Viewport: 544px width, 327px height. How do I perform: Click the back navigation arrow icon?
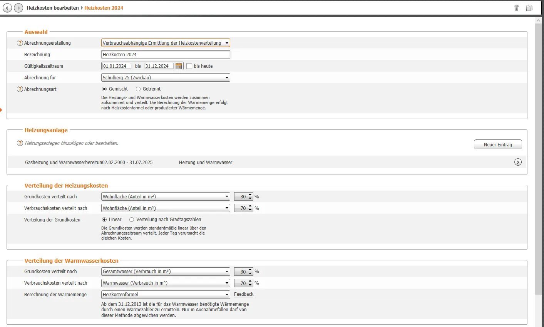pyautogui.click(x=7, y=8)
